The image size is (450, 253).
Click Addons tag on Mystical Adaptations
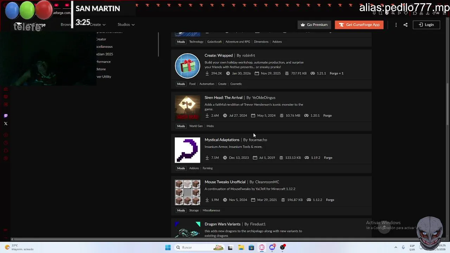194,168
